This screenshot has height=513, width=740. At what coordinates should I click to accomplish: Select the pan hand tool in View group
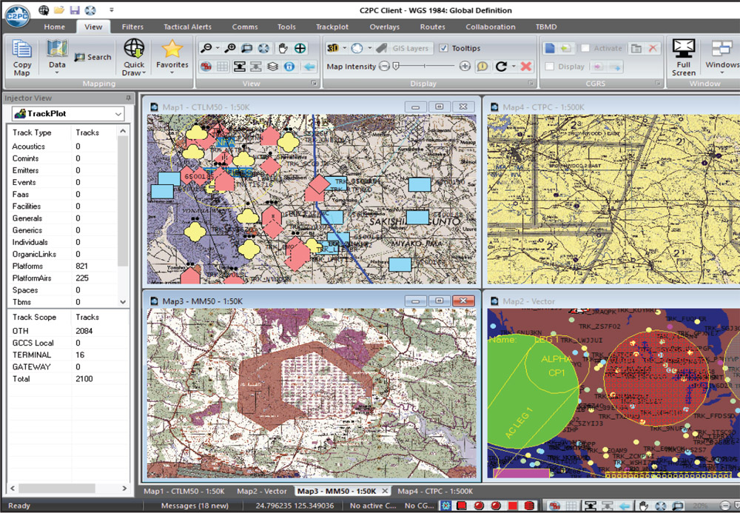pyautogui.click(x=283, y=48)
